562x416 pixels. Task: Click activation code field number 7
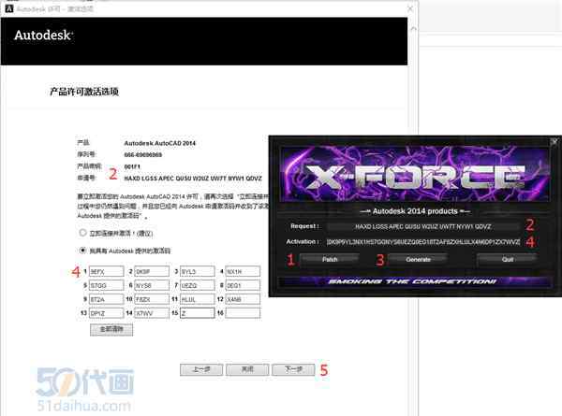coord(197,285)
